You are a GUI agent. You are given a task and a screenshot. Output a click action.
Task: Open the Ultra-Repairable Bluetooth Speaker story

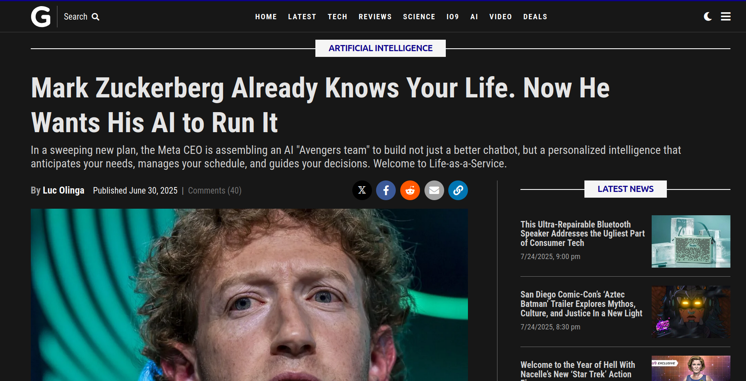pos(582,234)
